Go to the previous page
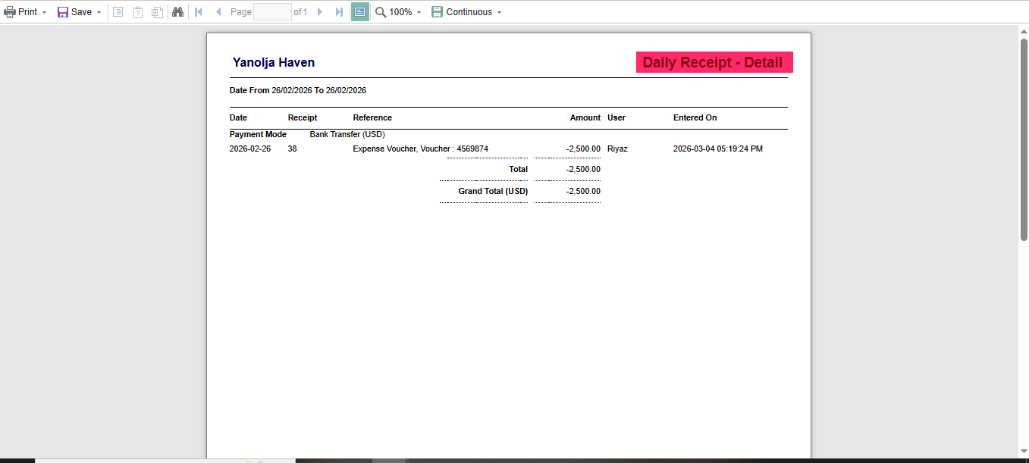The width and height of the screenshot is (1029, 463). (218, 12)
